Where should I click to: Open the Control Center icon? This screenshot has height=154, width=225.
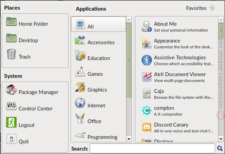pyautogui.click(x=11, y=106)
